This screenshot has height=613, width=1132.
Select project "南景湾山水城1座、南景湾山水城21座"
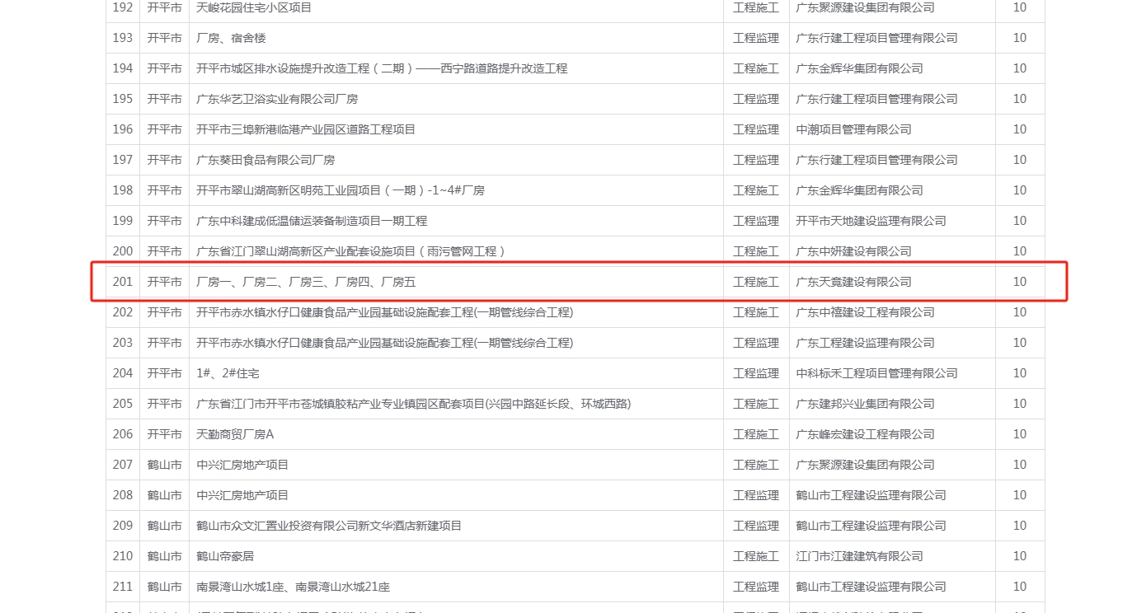293,587
